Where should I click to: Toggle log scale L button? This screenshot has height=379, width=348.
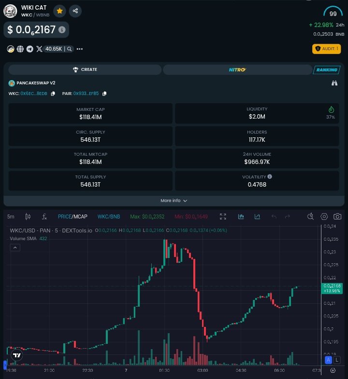(337, 360)
